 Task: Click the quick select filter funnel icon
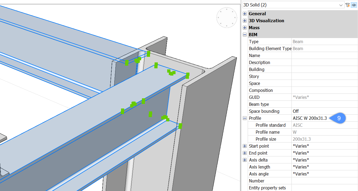pyautogui.click(x=348, y=5)
